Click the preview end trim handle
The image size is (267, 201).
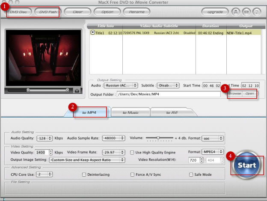tap(68, 91)
